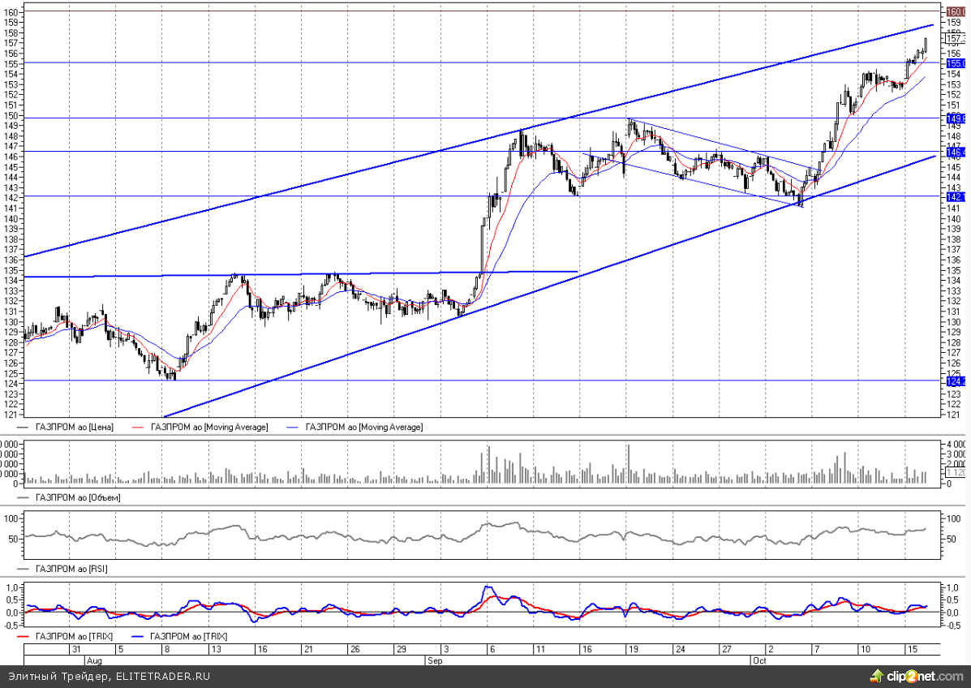Click the 'Aug' month label on time axis
The image size is (971, 688).
coord(94,660)
